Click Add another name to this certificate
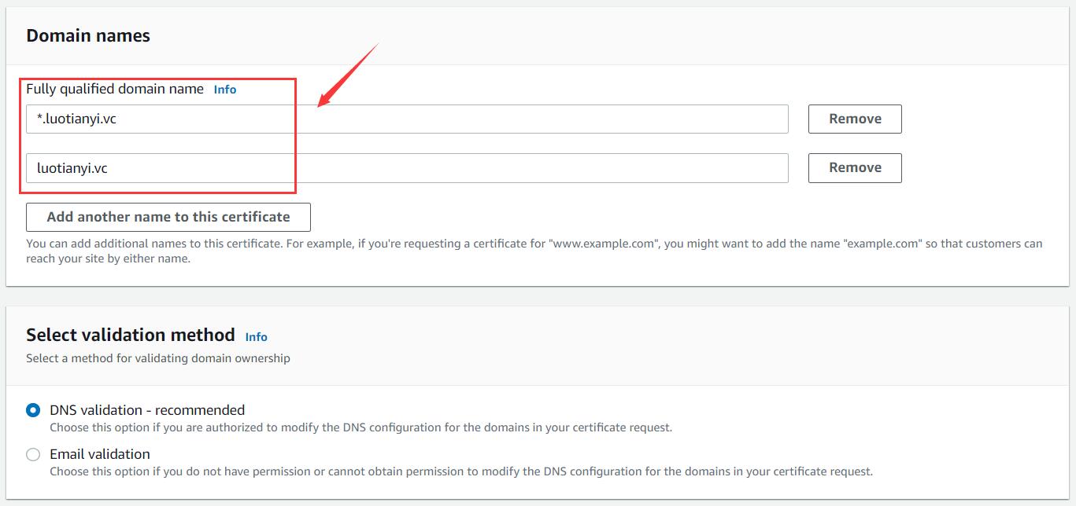This screenshot has height=506, width=1076. coord(168,218)
